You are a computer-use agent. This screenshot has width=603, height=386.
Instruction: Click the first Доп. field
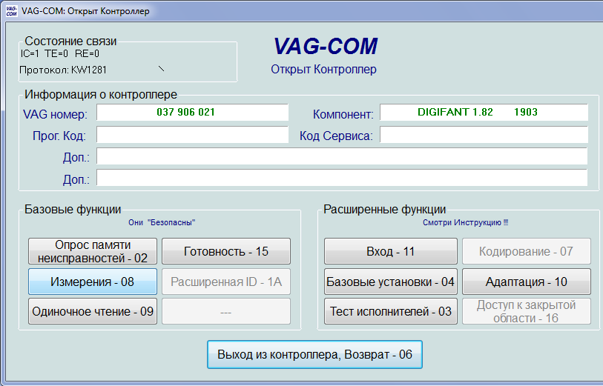coord(342,156)
